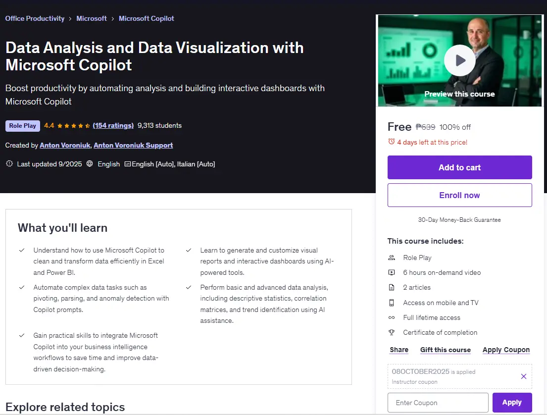Click the 'This course includes:' heading
Image resolution: width=547 pixels, height=415 pixels.
tap(426, 241)
